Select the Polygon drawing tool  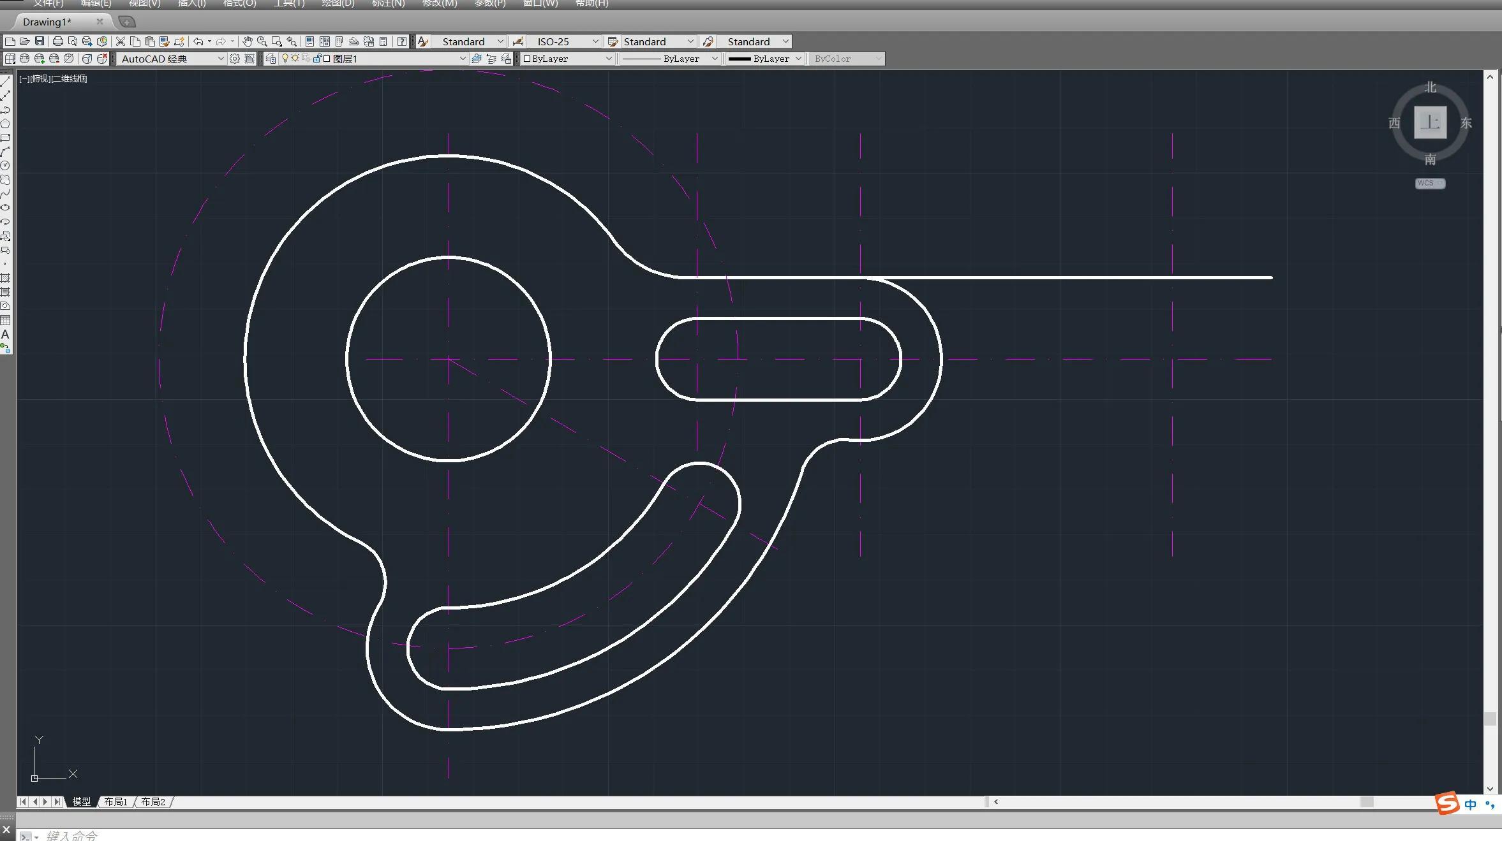tap(6, 124)
